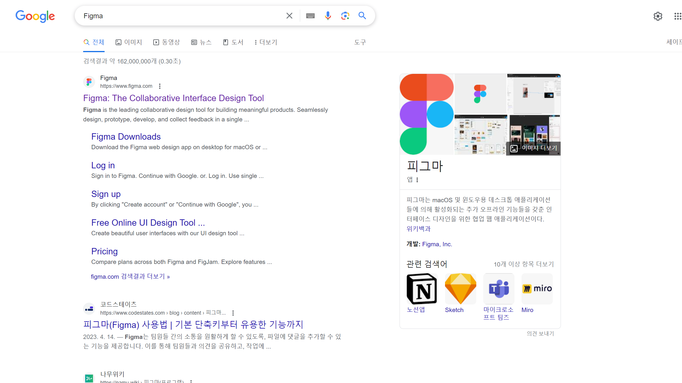Click the magnifier search button
This screenshot has width=682, height=383.
362,16
